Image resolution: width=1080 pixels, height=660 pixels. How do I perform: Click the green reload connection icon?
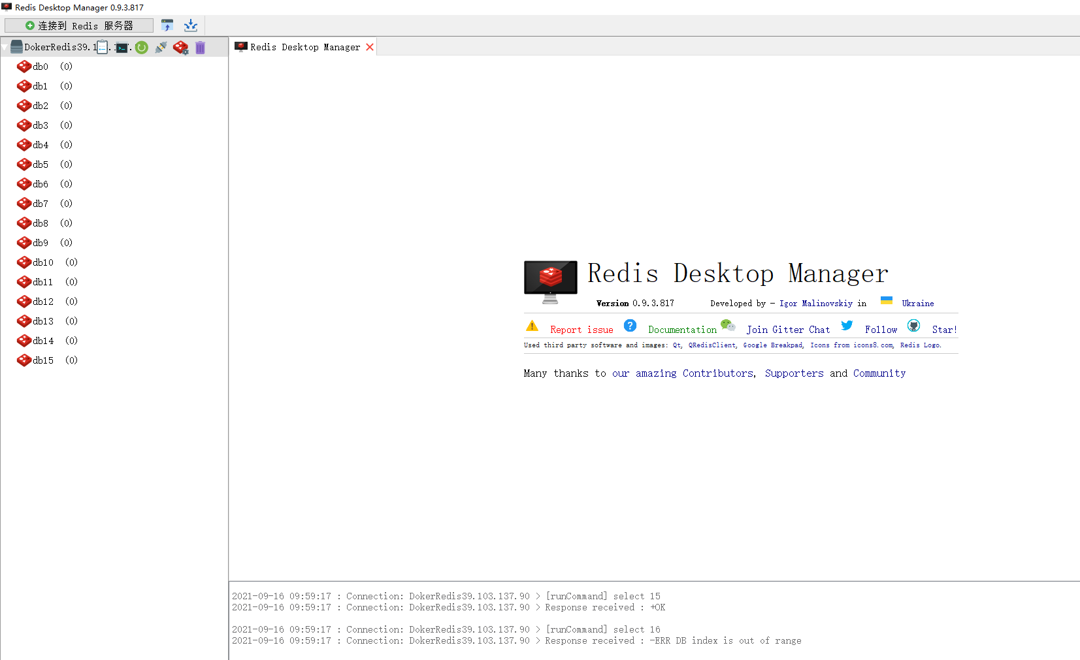[142, 47]
